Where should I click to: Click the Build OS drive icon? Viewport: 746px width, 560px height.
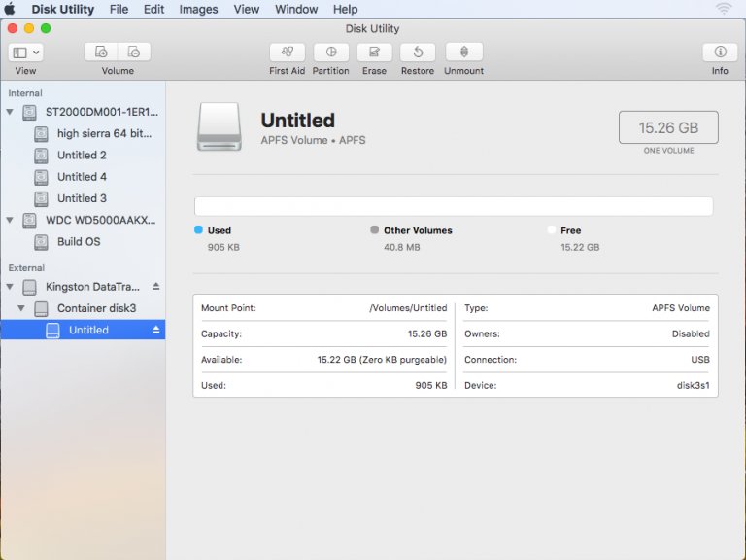click(42, 242)
